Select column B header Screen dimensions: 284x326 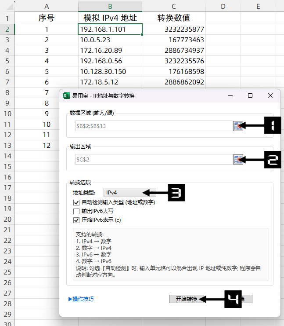click(x=110, y=6)
